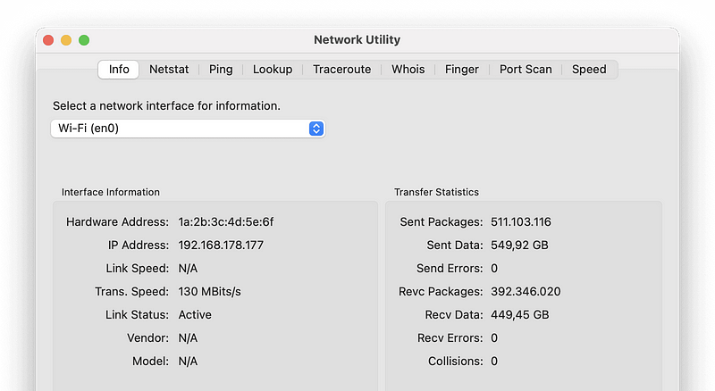The height and width of the screenshot is (391, 715).
Task: Click the IP Address value 192.168.178.177
Action: 221,245
